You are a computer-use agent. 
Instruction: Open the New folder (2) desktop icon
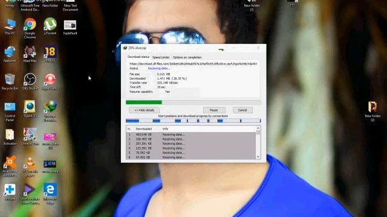click(x=372, y=111)
